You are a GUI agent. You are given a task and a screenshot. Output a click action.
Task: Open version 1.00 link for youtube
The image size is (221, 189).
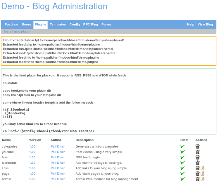tap(32, 152)
